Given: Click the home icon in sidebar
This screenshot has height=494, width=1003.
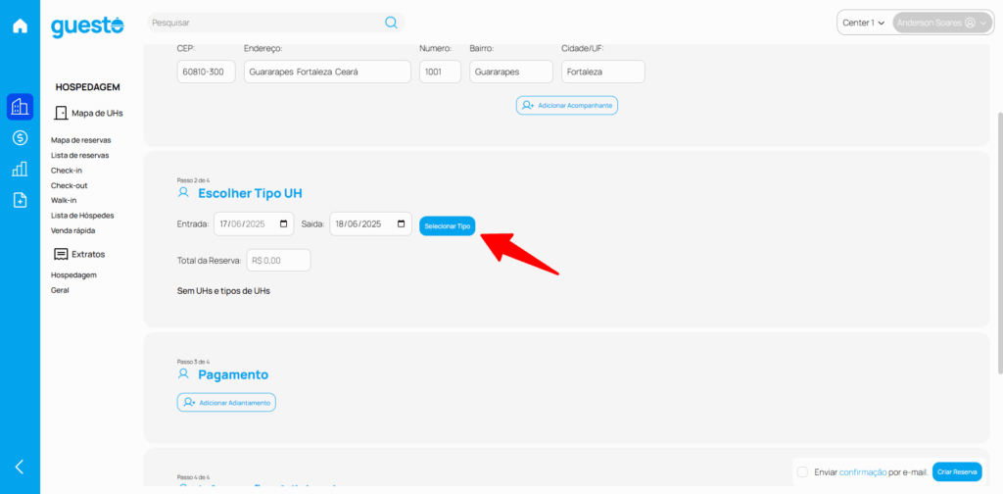Looking at the screenshot, I should click(20, 25).
